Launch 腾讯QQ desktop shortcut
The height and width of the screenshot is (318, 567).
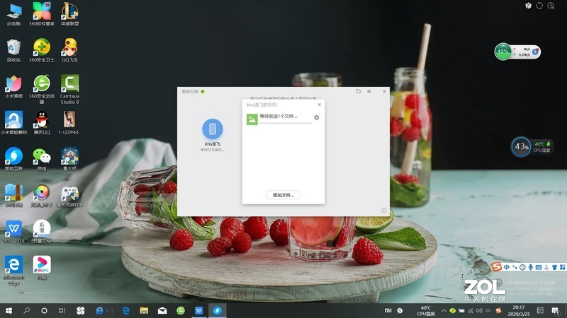pos(42,123)
